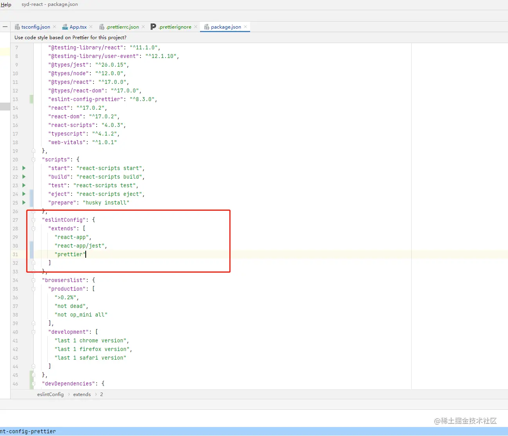The height and width of the screenshot is (436, 508).
Task: Switch to the .prettierignore tab
Action: point(175,27)
